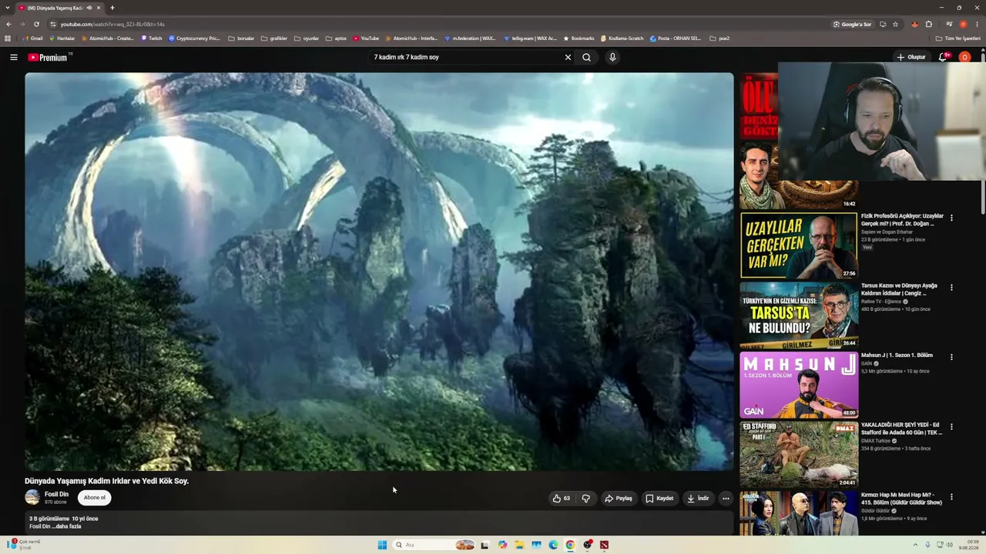Open the Ed Stafford video thumbnail
Viewport: 986px width, 554px height.
click(x=799, y=454)
